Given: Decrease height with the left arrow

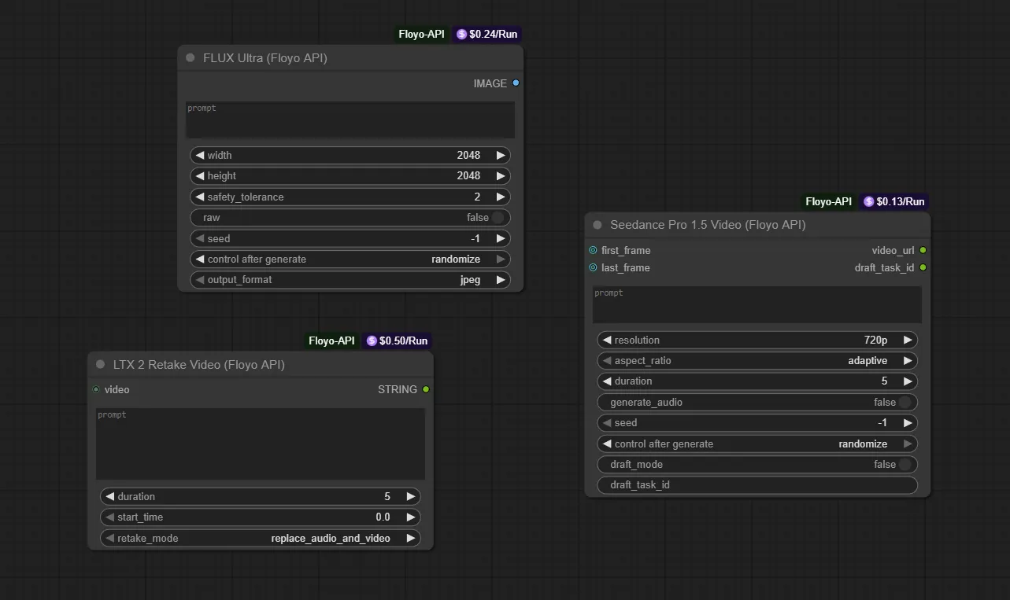Looking at the screenshot, I should (x=200, y=176).
